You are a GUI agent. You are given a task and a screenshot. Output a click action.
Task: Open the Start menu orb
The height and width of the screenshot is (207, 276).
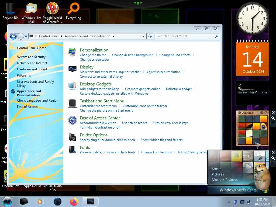click(x=7, y=202)
